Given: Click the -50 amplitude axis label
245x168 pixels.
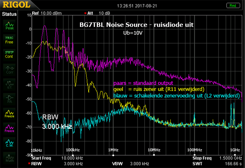Looking at the screenshot, I should pyautogui.click(x=29, y=99).
